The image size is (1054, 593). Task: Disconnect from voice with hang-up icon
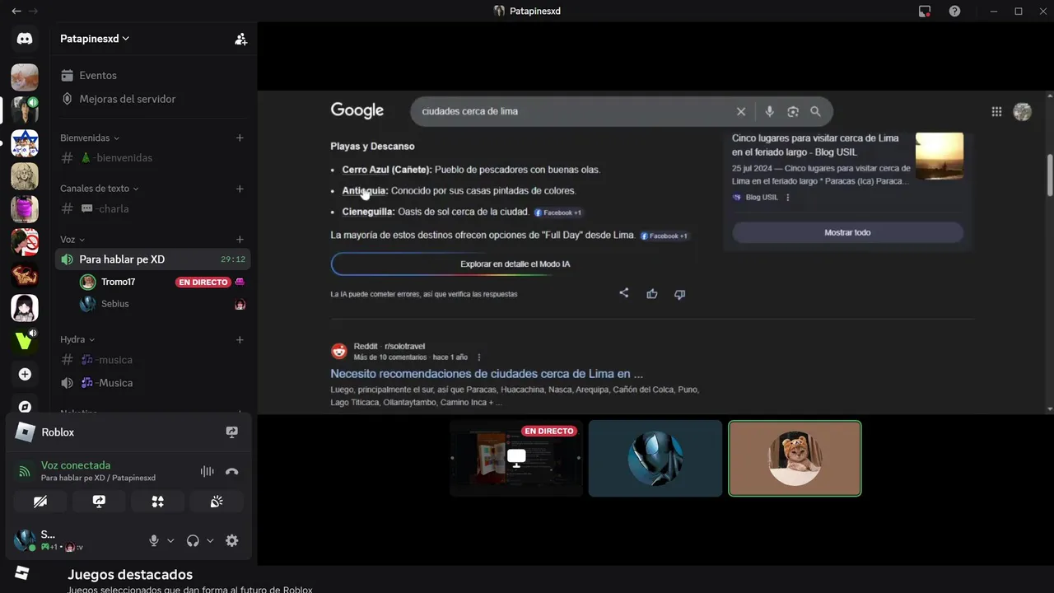pos(232,471)
